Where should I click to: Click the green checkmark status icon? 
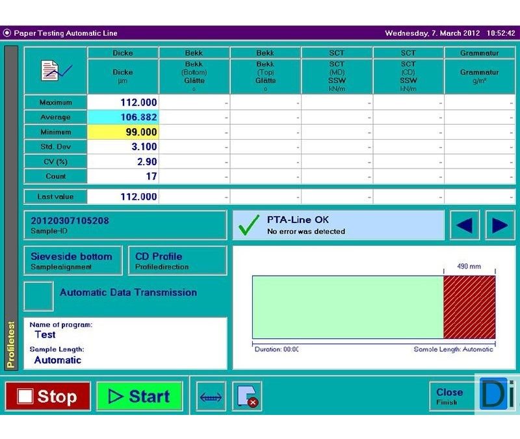pyautogui.click(x=248, y=226)
